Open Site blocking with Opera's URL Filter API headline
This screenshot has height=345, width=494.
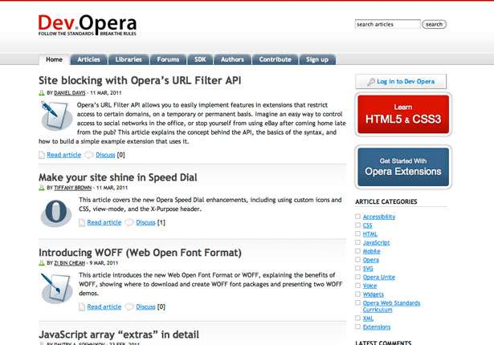click(x=140, y=80)
